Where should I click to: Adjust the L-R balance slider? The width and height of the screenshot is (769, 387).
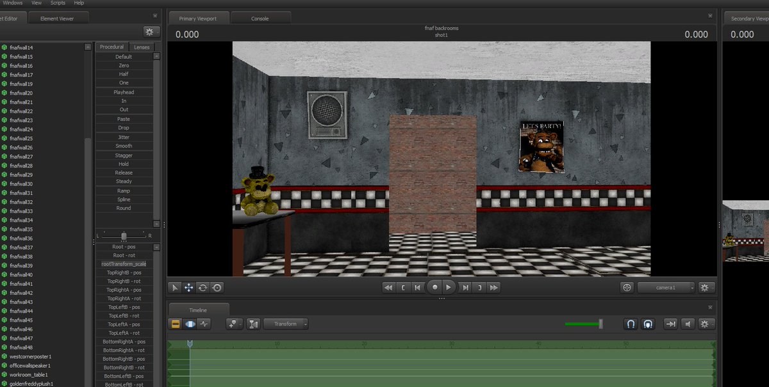point(124,236)
